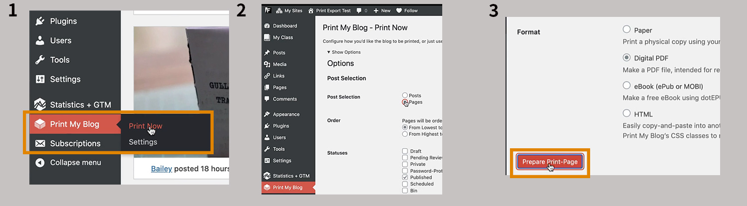Viewport: 747px width, 206px height.
Task: Tick the Private status checkbox
Action: pos(405,164)
